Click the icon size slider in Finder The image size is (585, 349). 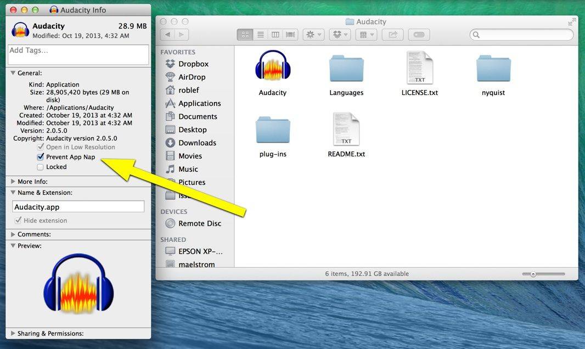pyautogui.click(x=543, y=274)
